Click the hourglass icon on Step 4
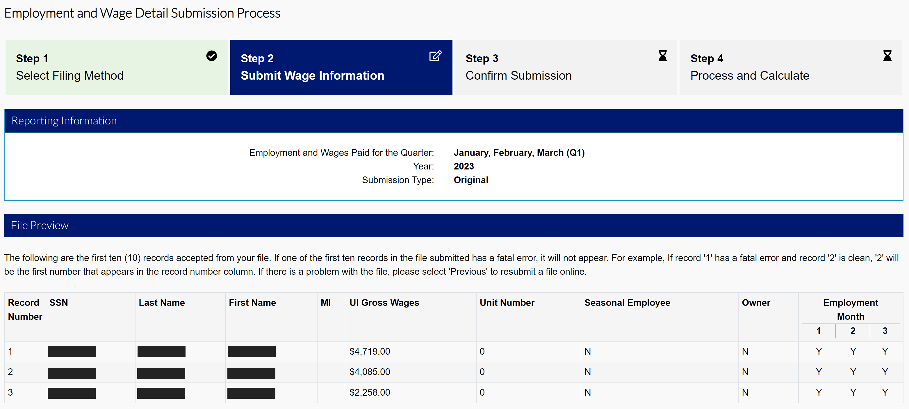 pos(887,56)
